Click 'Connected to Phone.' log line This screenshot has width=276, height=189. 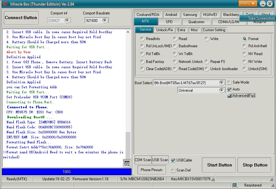[x=27, y=107]
